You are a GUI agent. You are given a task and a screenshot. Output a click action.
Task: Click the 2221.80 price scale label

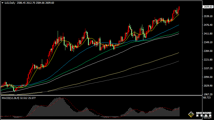208,60
